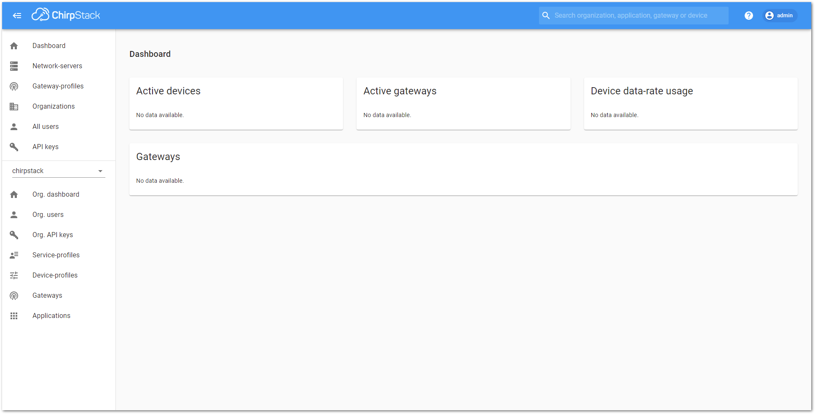Click the admin user avatar icon

click(x=769, y=16)
